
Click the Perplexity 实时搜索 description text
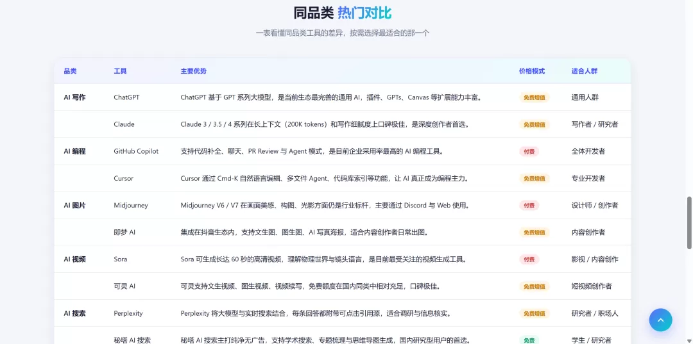tap(316, 313)
